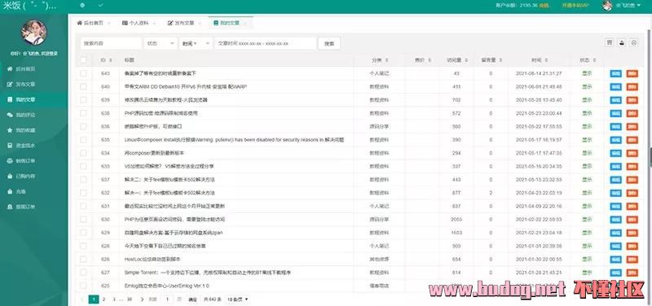Sort by 状态 status column arrows

click(594, 60)
